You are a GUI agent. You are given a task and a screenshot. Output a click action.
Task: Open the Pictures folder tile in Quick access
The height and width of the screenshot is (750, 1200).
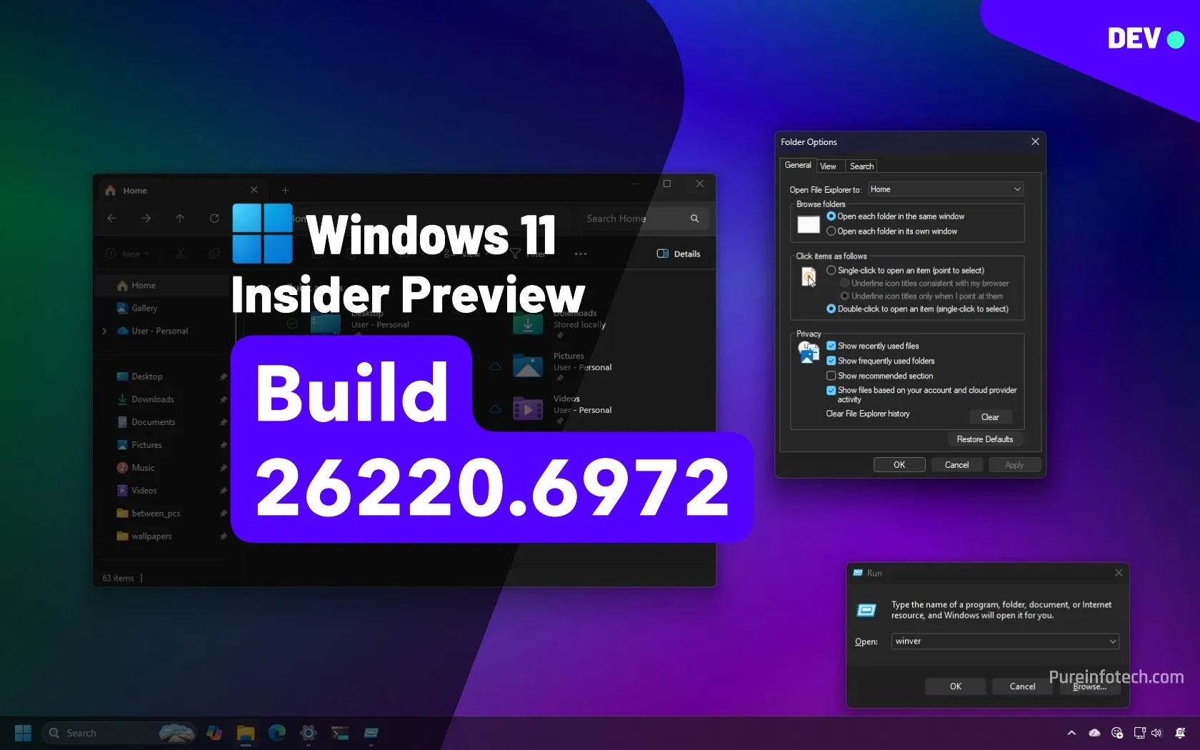click(562, 366)
